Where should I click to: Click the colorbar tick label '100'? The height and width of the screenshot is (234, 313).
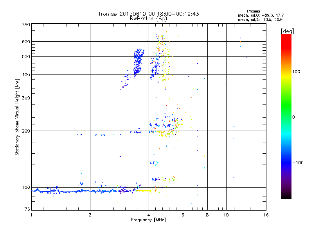coord(296,72)
